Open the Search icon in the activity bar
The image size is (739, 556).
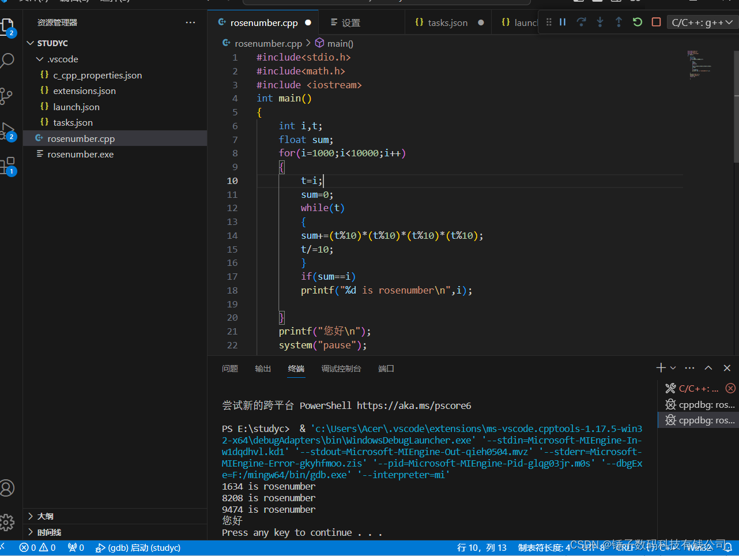click(9, 60)
